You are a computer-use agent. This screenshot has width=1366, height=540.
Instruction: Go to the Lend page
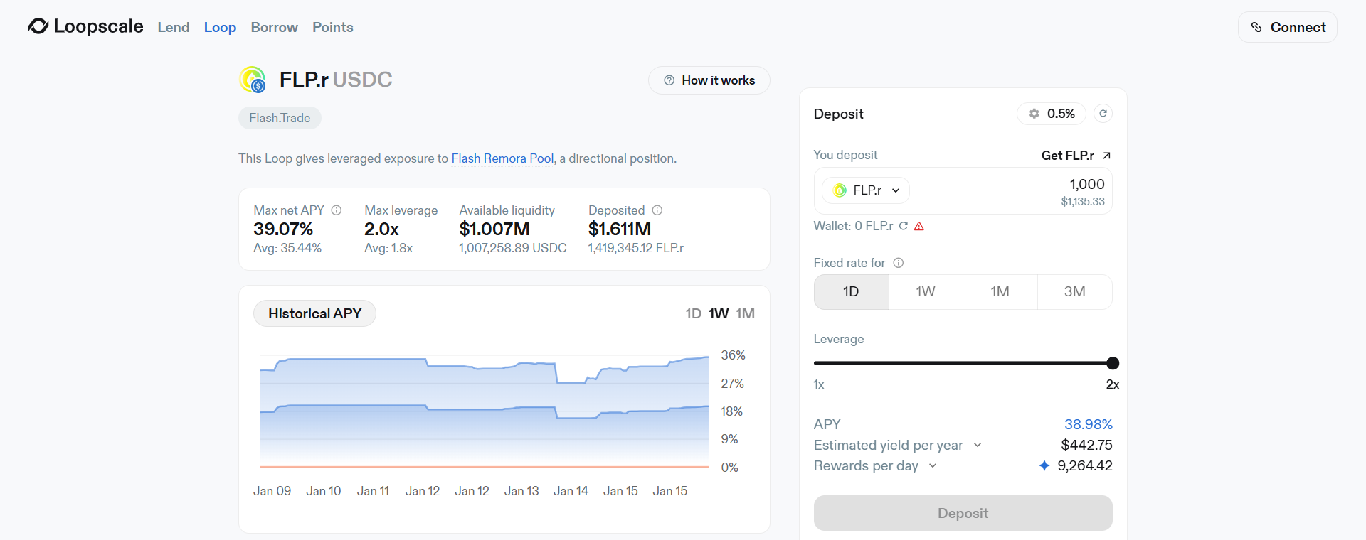(174, 27)
